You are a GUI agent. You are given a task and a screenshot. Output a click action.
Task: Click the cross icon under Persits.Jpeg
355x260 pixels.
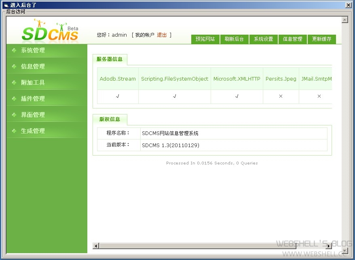click(281, 96)
